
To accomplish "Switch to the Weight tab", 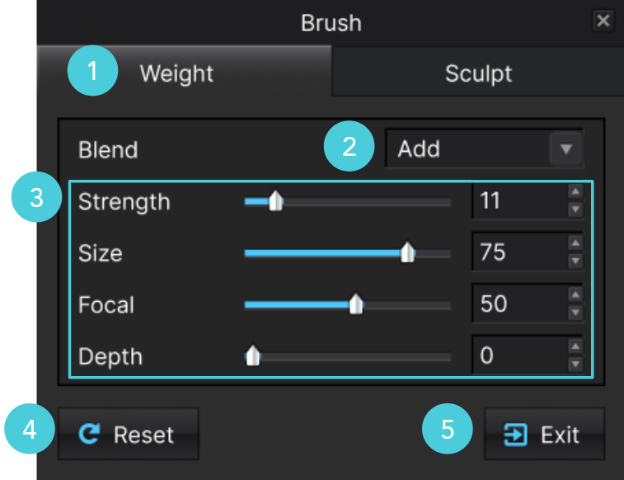I will tap(184, 72).
